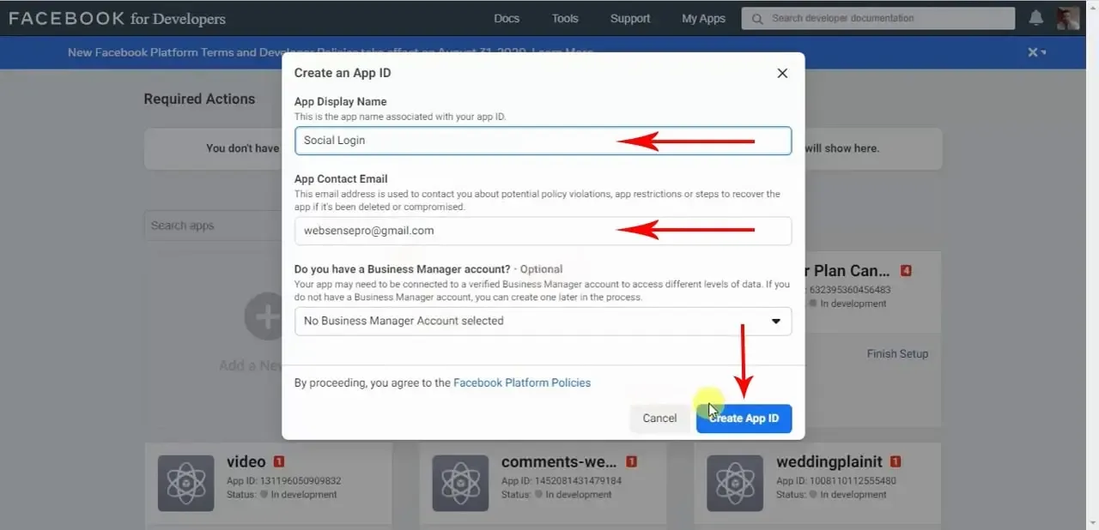Close the Create an App ID dialog
The height and width of the screenshot is (530, 1099).
click(782, 74)
